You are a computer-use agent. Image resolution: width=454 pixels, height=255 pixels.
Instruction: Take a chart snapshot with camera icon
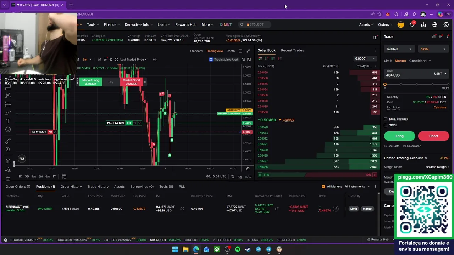(x=243, y=59)
